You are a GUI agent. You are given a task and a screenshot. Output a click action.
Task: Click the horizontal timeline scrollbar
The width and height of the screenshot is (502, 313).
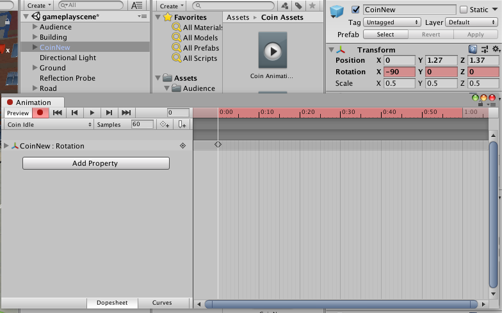341,304
